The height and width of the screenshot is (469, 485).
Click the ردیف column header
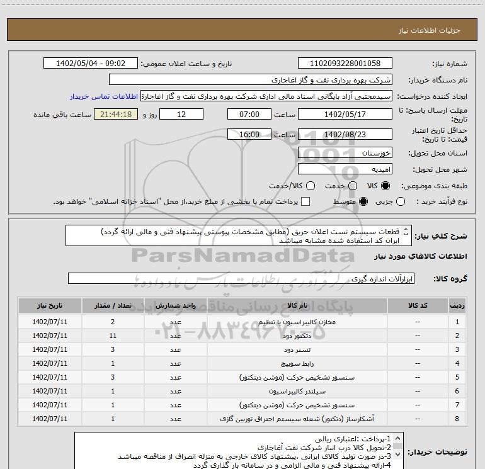tap(457, 305)
